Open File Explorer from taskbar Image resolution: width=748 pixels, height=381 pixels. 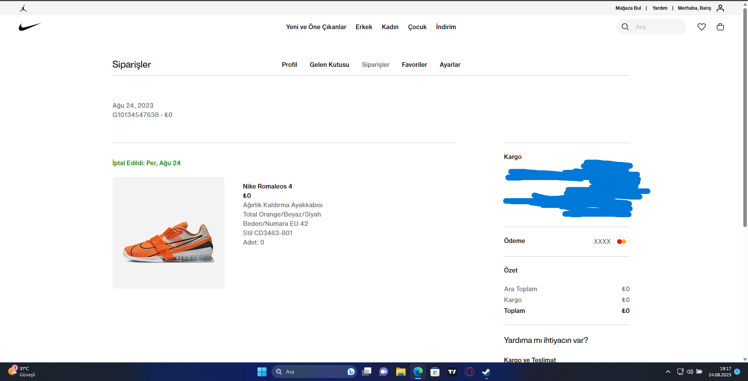[401, 372]
